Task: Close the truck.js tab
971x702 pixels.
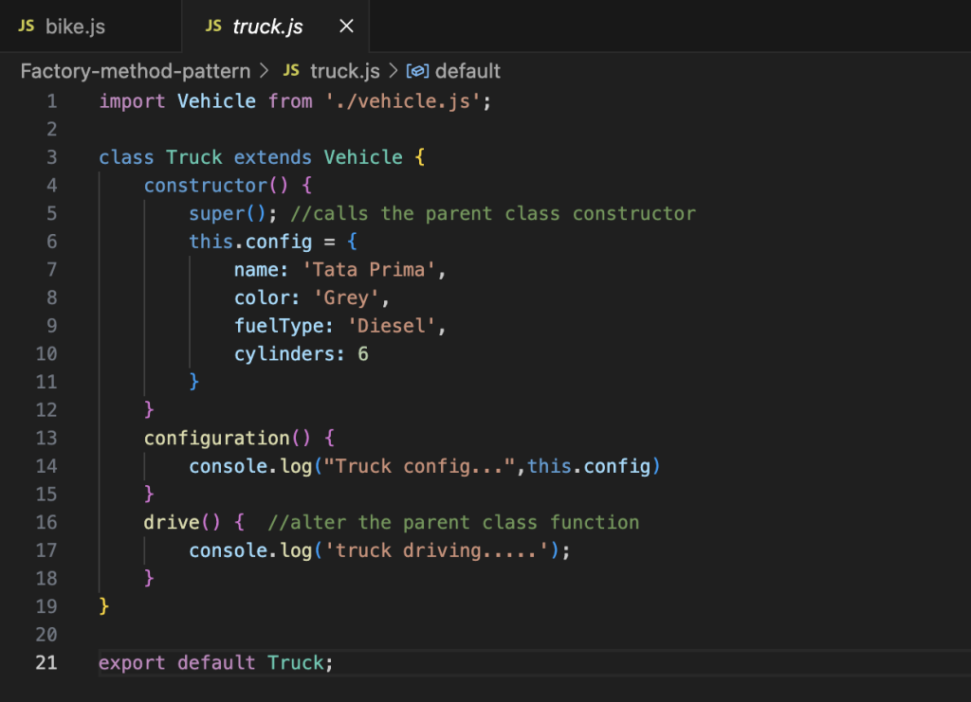Action: [x=346, y=26]
